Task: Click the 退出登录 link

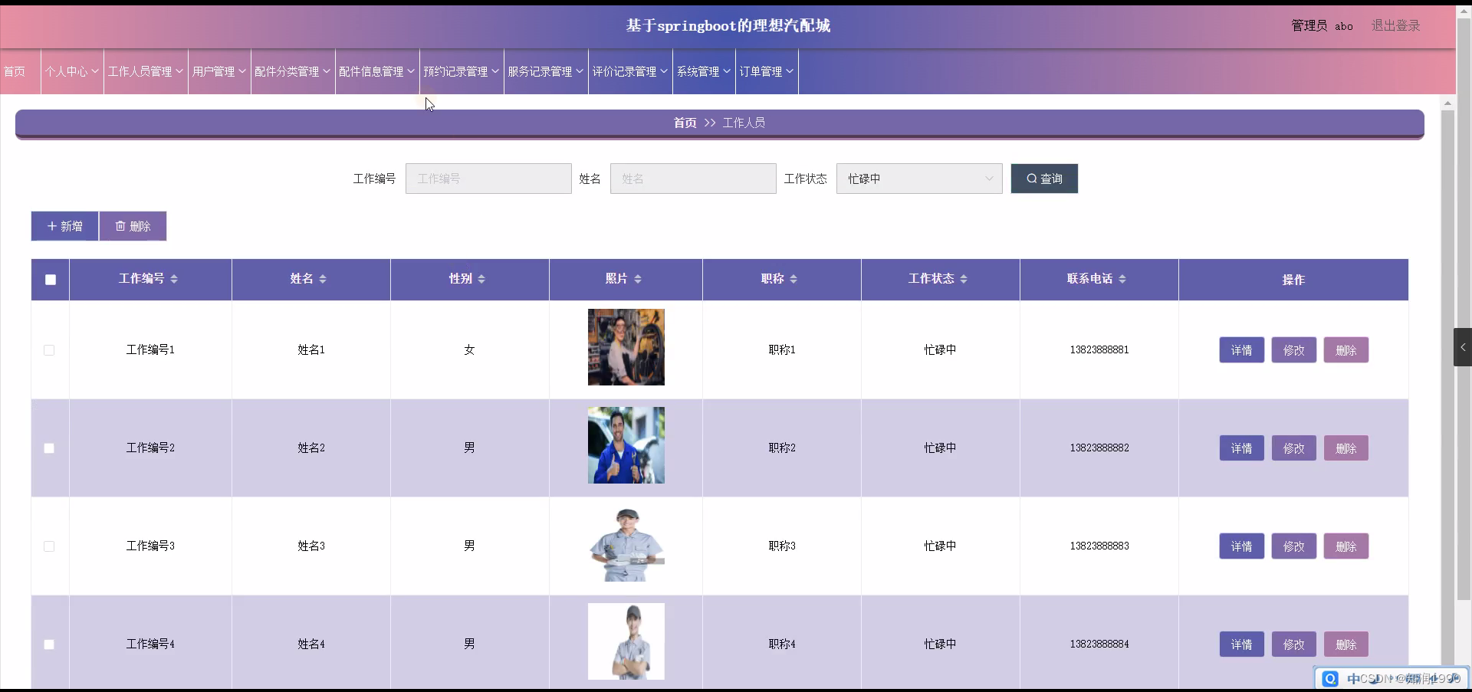Action: [x=1395, y=25]
